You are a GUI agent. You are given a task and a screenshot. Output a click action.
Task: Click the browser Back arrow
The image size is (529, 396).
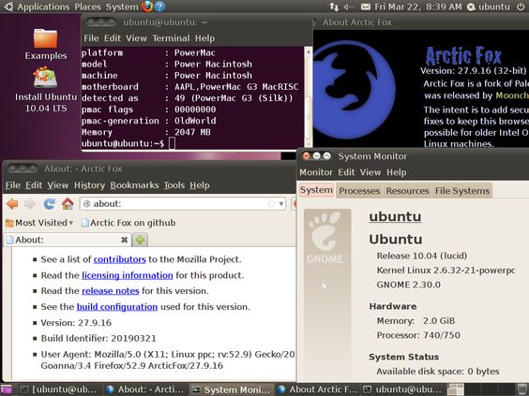coord(12,204)
